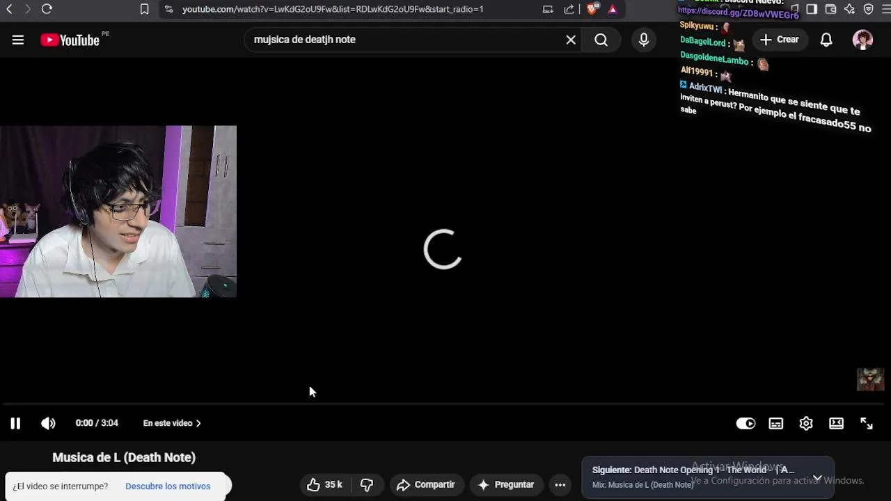Bookmark this page icon in address bar

click(144, 9)
